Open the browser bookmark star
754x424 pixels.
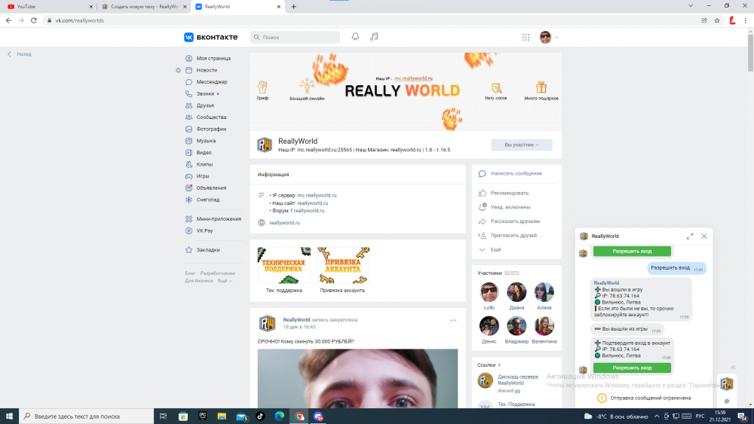pyautogui.click(x=717, y=20)
